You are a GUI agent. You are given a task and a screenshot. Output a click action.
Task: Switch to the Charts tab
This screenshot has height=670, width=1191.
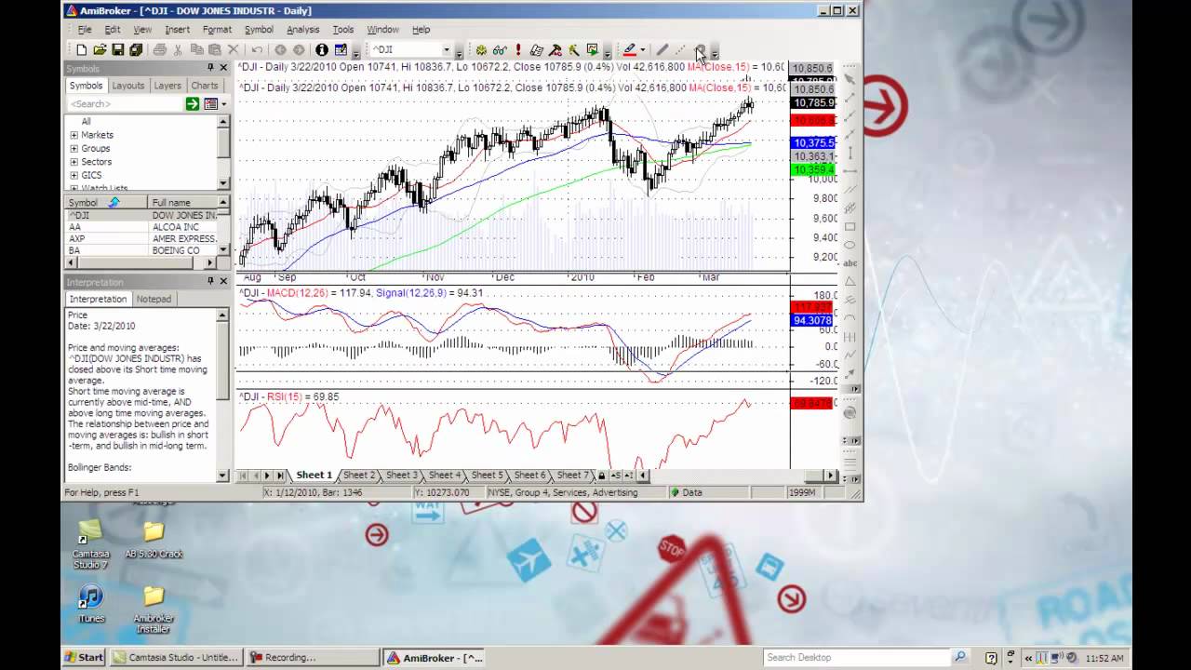[204, 86]
